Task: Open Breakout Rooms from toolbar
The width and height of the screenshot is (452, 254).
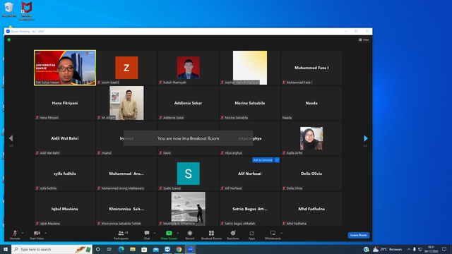Action: (x=211, y=235)
